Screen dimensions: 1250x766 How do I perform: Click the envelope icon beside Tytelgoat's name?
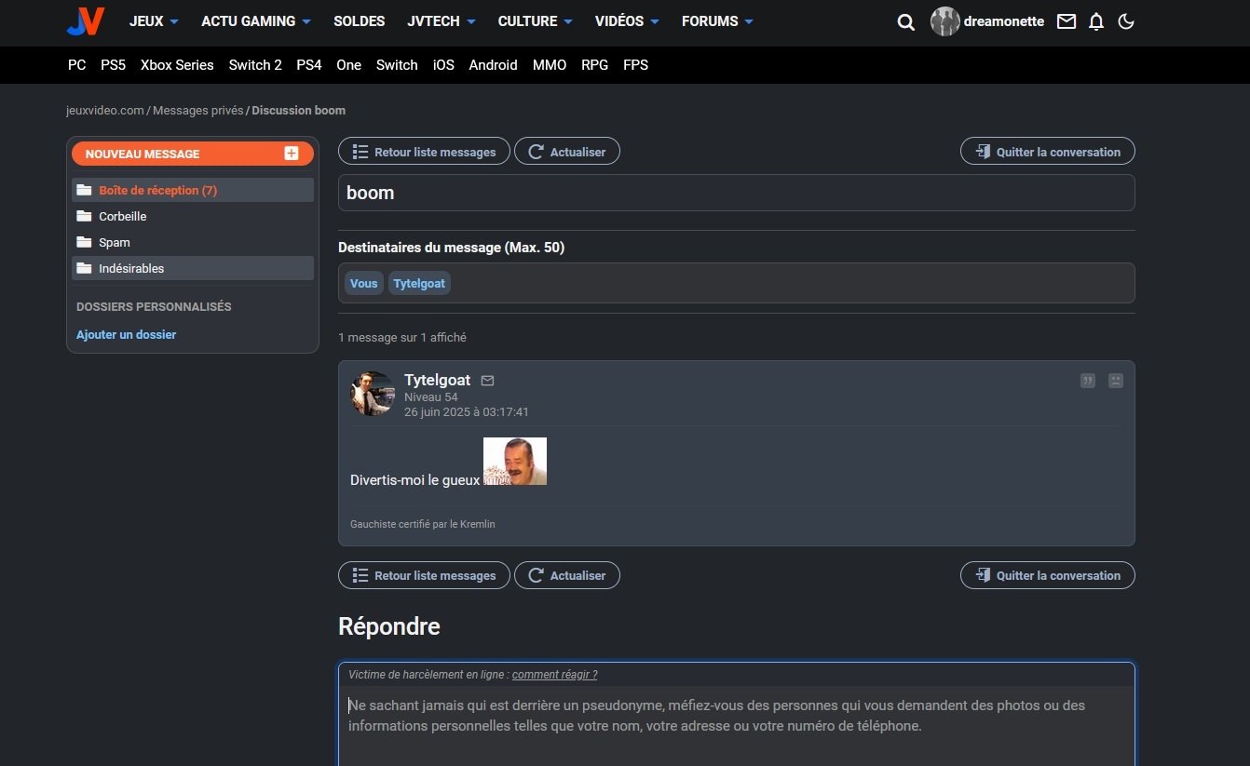point(487,381)
